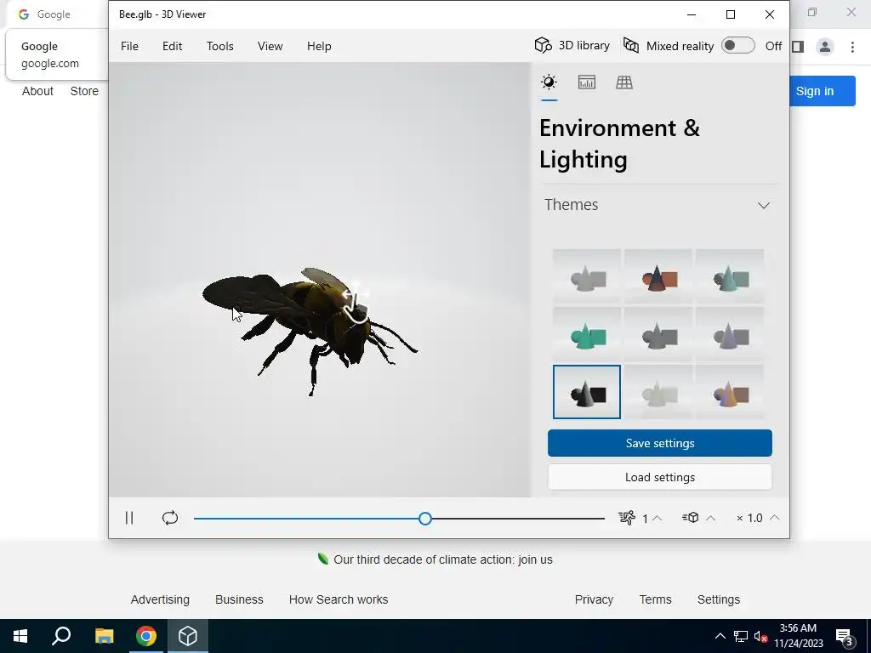
Task: Select the plain gray theme thumbnail
Action: (587, 276)
